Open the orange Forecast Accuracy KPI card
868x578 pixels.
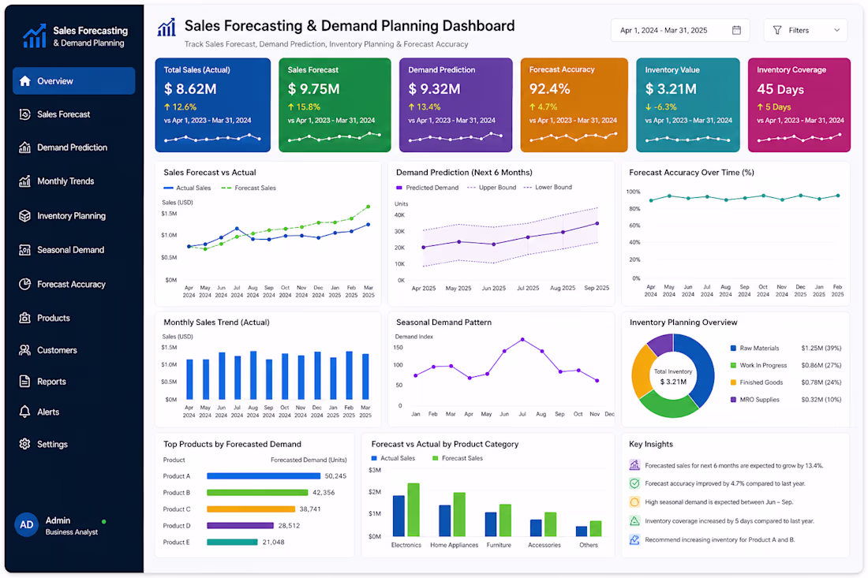574,105
